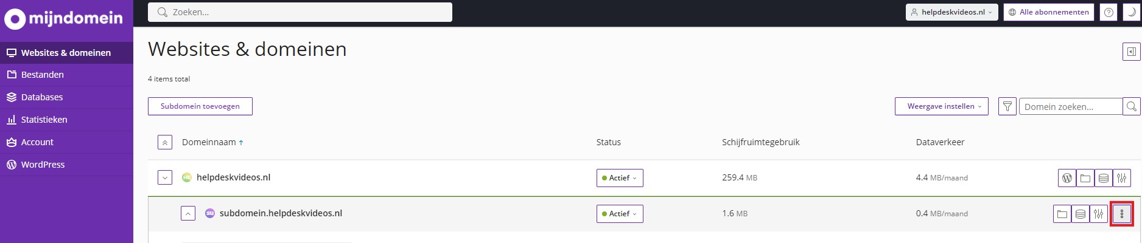Click the Domein zoeken input field
This screenshot has height=243, width=1142.
(x=1070, y=106)
